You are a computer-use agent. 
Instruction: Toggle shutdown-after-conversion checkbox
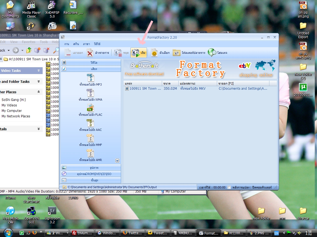[x=229, y=187]
